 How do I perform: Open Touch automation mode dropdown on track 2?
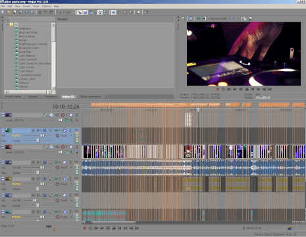tap(72, 136)
